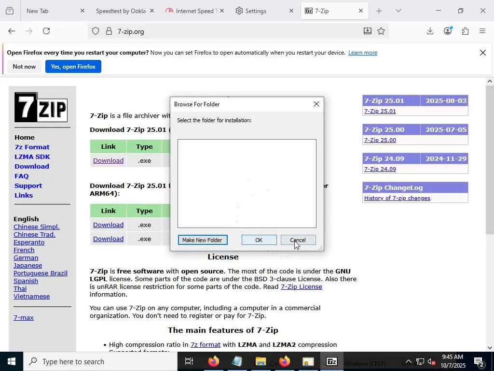Open the Download sidebar link
Screen dimensions: 494x371
[x=32, y=166]
